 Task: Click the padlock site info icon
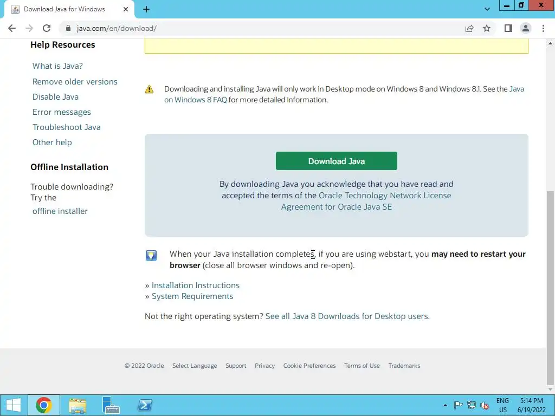tap(68, 28)
